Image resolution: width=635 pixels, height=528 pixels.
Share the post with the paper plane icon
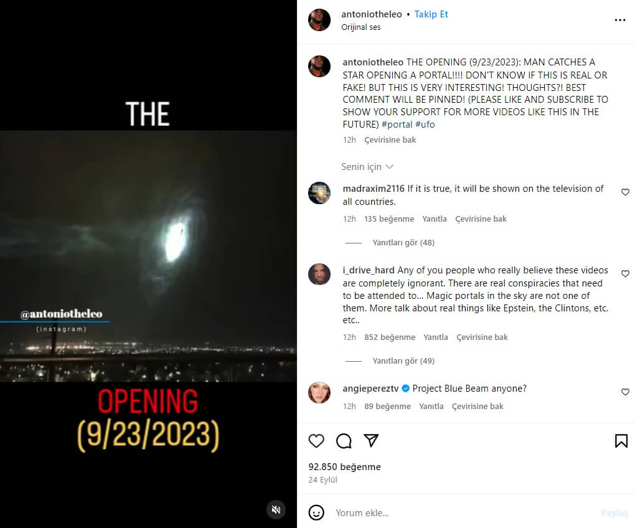371,441
